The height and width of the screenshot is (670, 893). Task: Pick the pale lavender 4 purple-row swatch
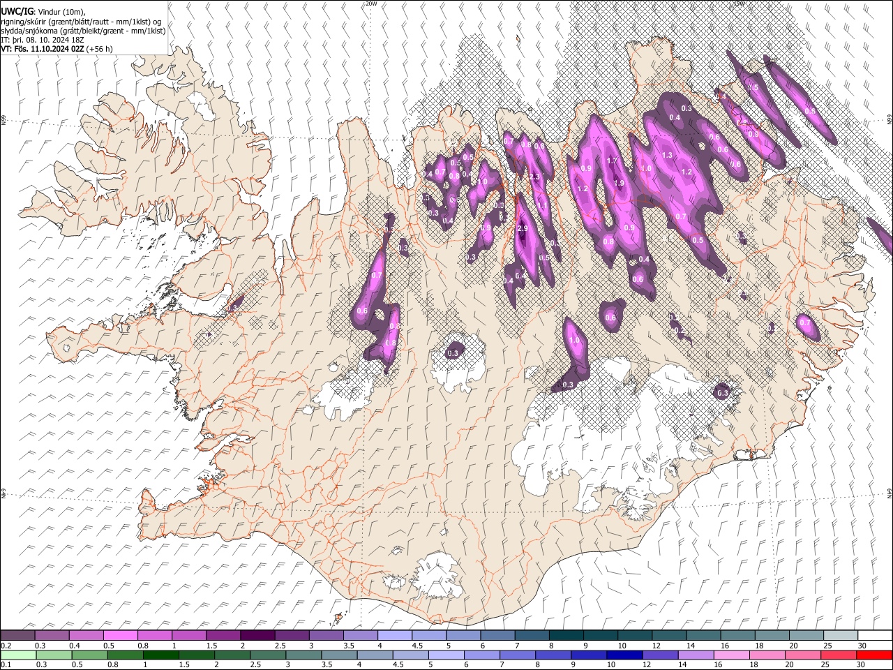[x=394, y=635]
